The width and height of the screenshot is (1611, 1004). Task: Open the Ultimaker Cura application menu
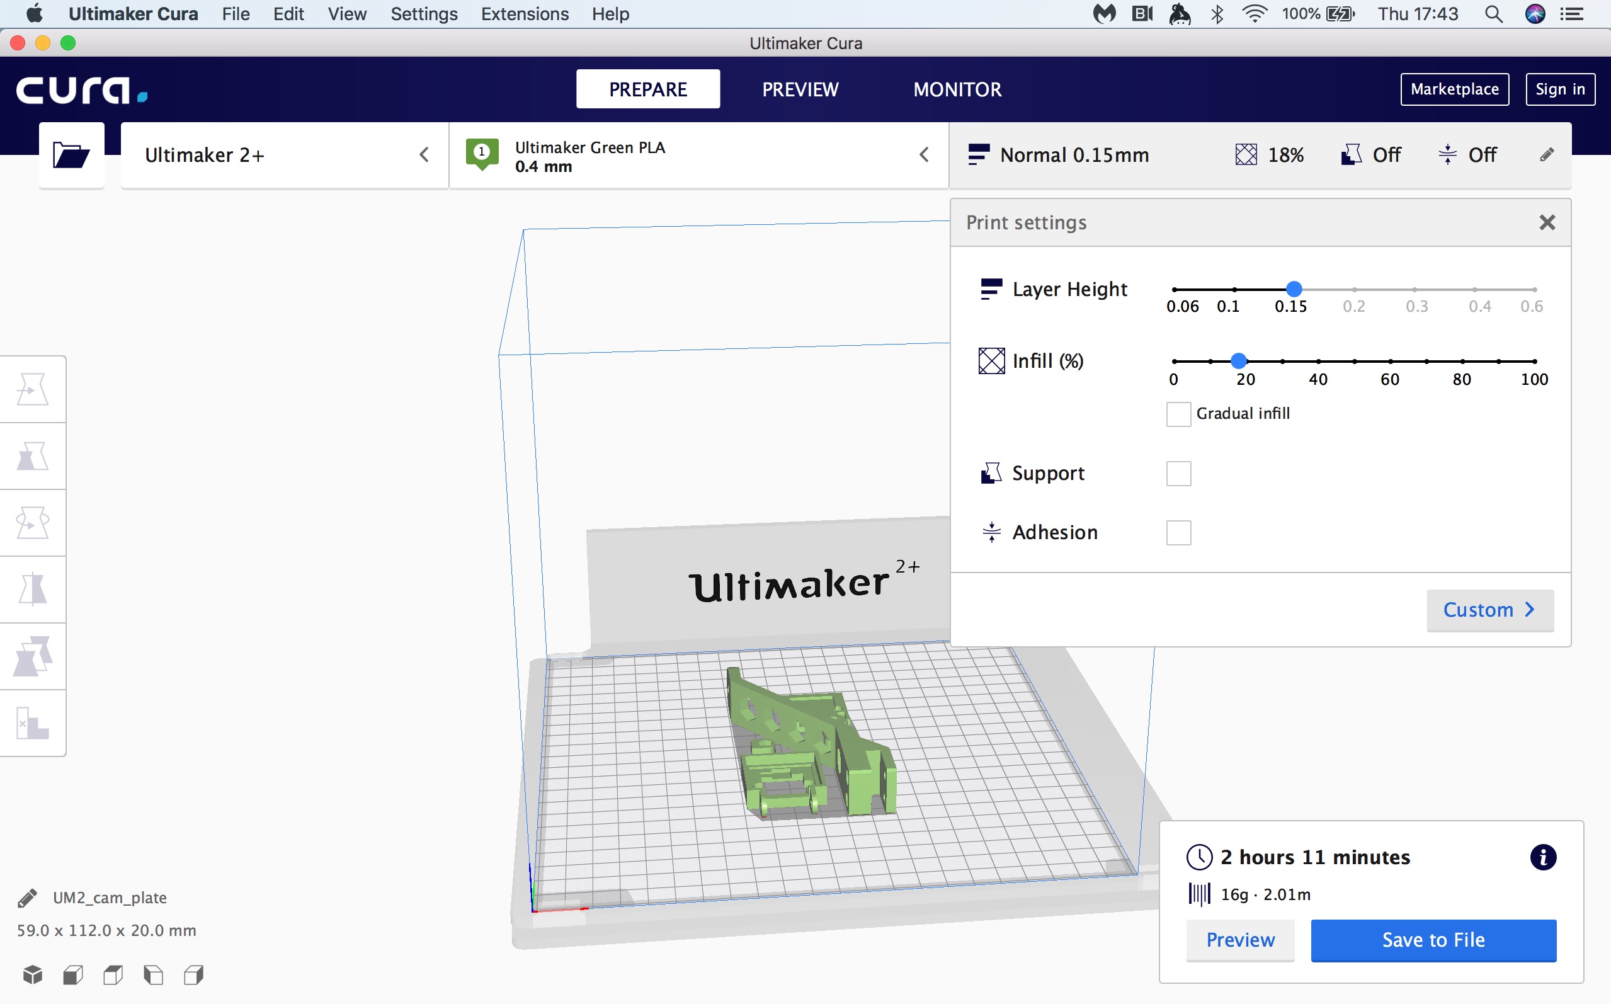133,14
